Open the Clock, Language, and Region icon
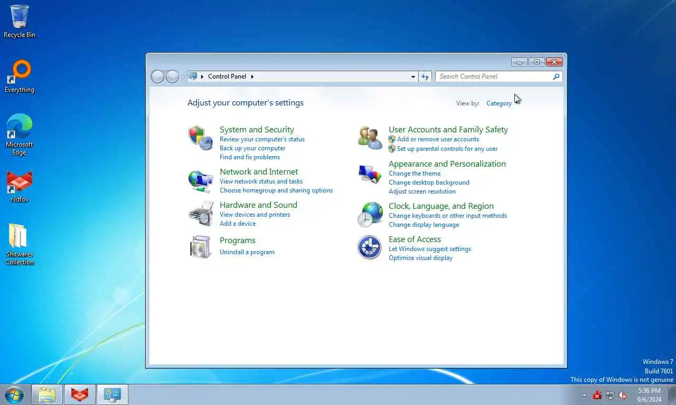The image size is (676, 405). 370,215
